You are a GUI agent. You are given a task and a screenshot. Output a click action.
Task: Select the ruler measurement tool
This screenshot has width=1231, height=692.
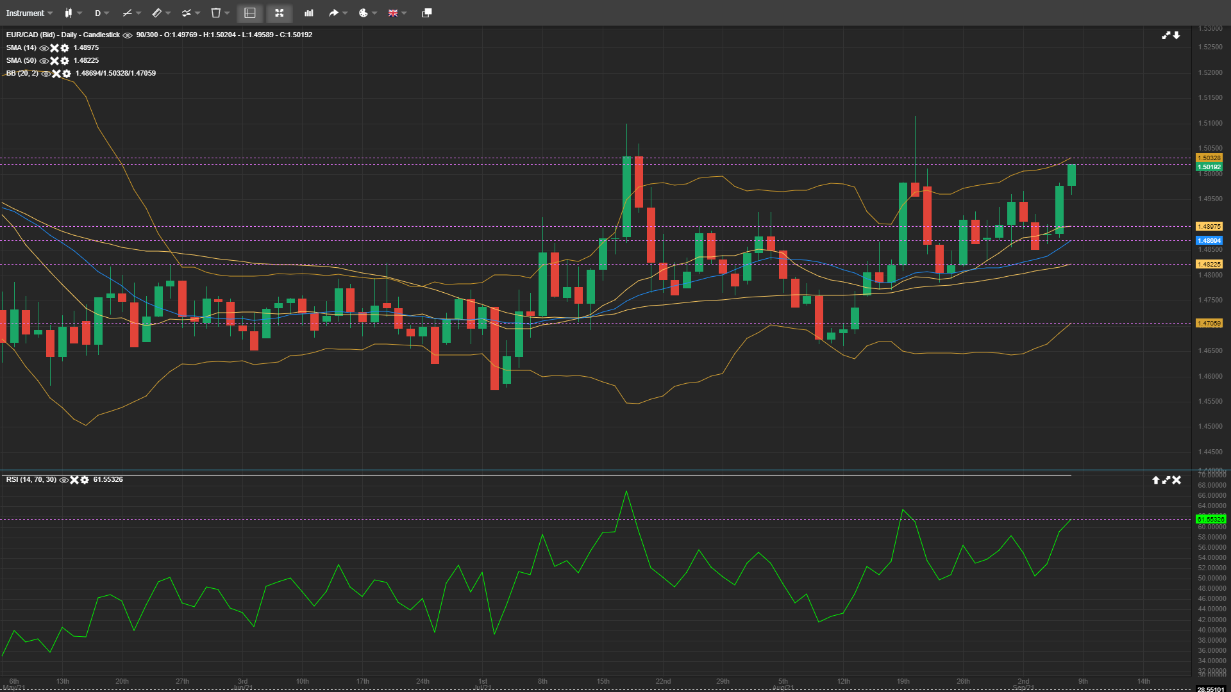coord(156,13)
